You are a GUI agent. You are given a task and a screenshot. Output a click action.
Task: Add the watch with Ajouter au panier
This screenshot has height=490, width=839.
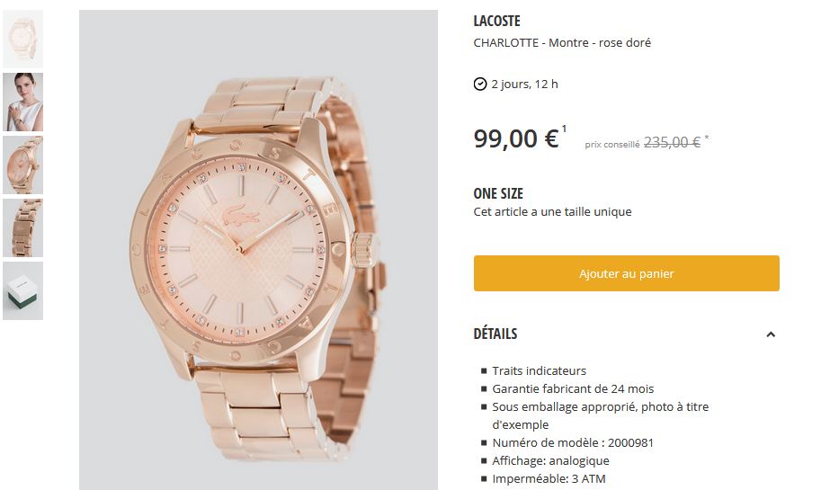[x=626, y=273]
